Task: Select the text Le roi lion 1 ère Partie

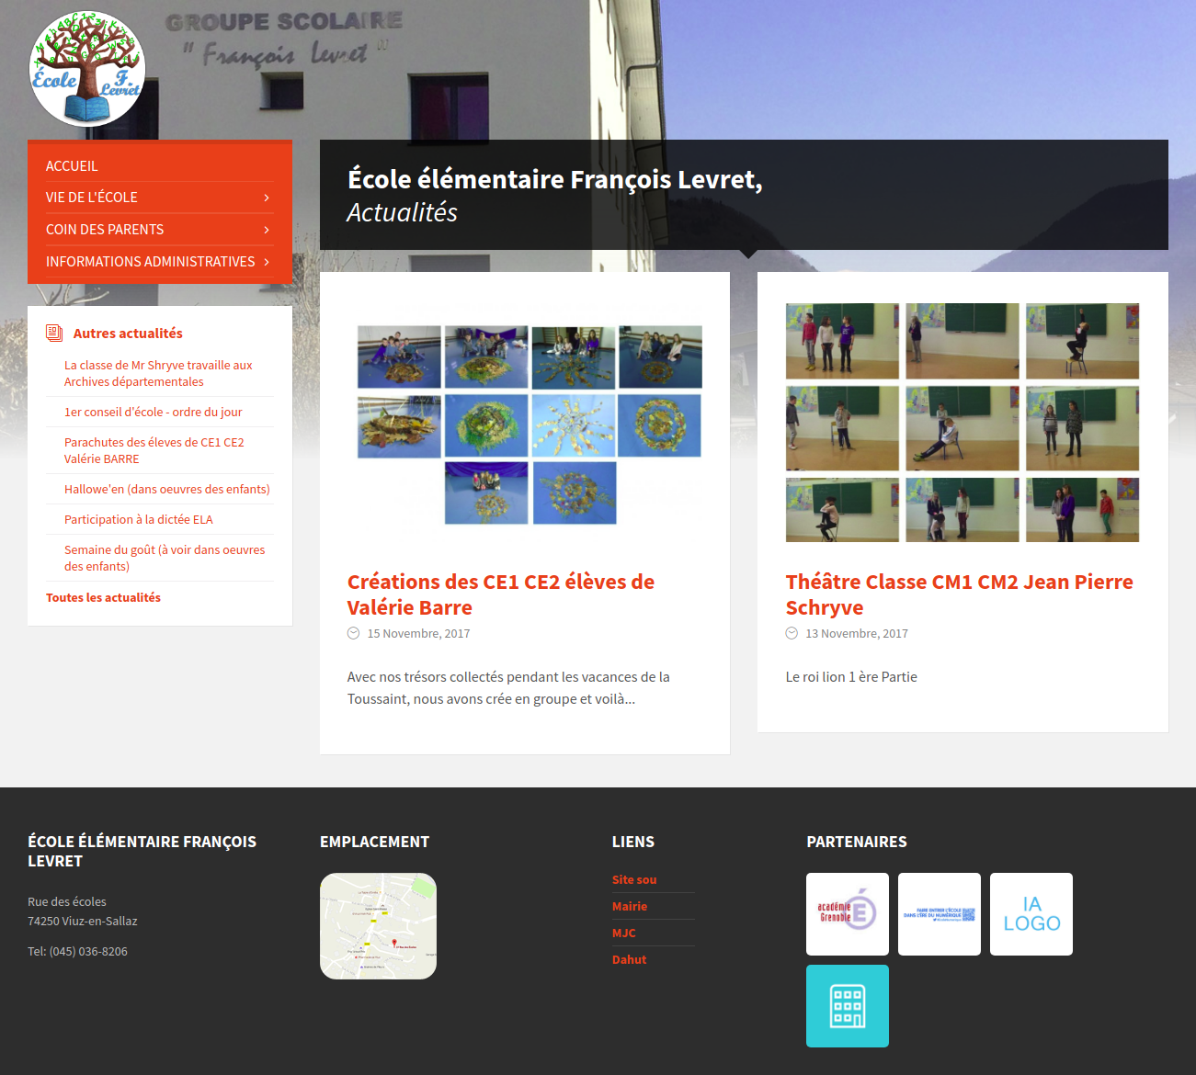Action: (x=851, y=676)
